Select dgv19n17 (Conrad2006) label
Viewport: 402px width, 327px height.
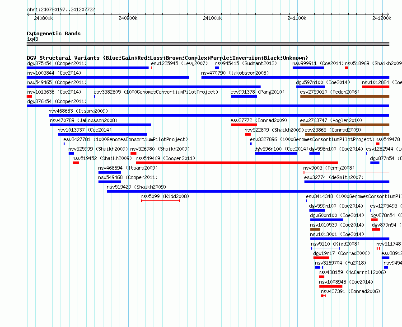pyautogui.click(x=341, y=253)
